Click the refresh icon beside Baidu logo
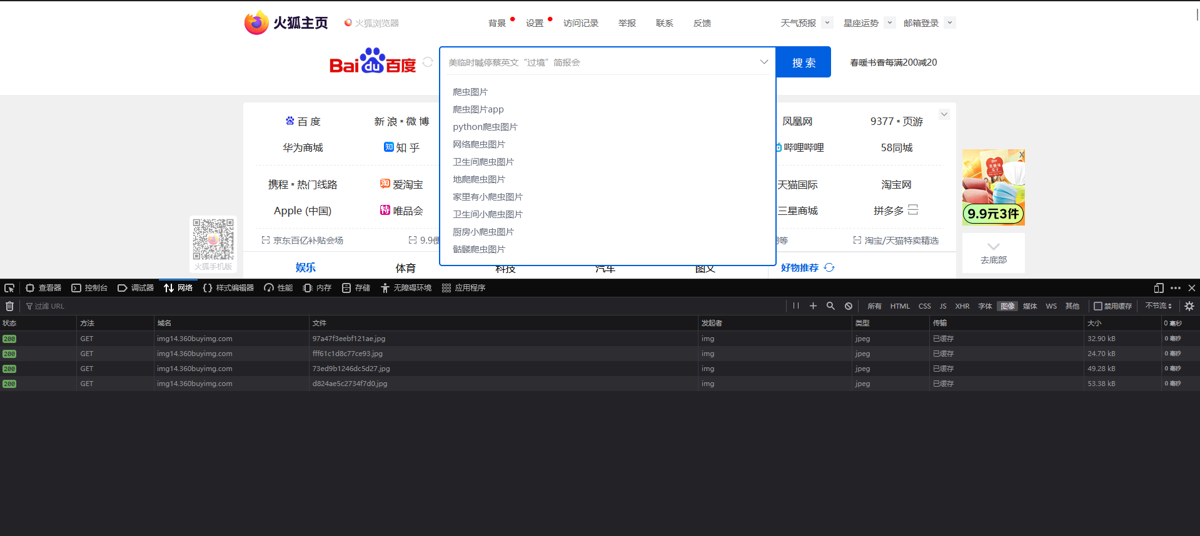1200x536 pixels. pyautogui.click(x=428, y=62)
